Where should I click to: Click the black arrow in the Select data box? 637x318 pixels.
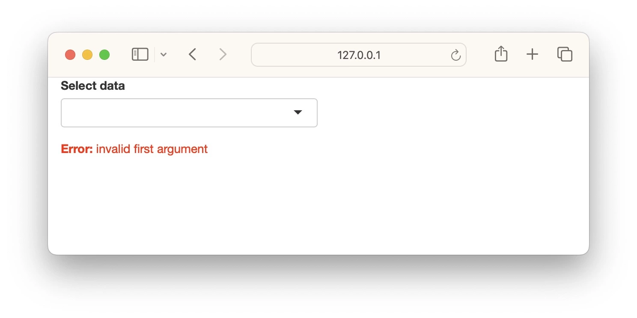tap(298, 112)
